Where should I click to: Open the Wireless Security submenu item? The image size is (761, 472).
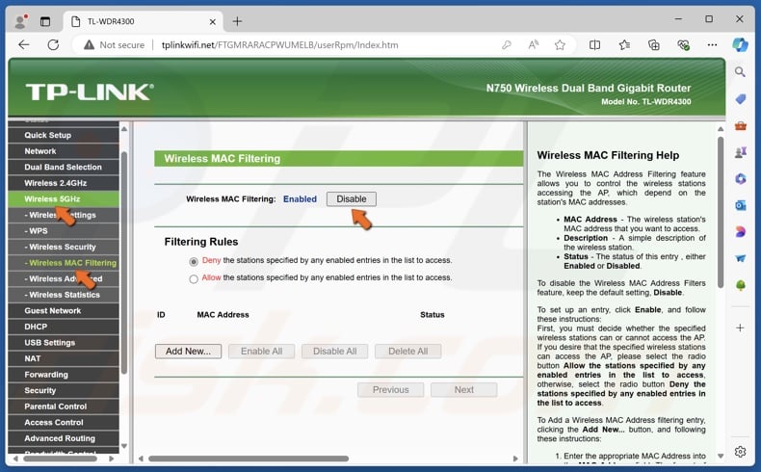click(x=63, y=247)
